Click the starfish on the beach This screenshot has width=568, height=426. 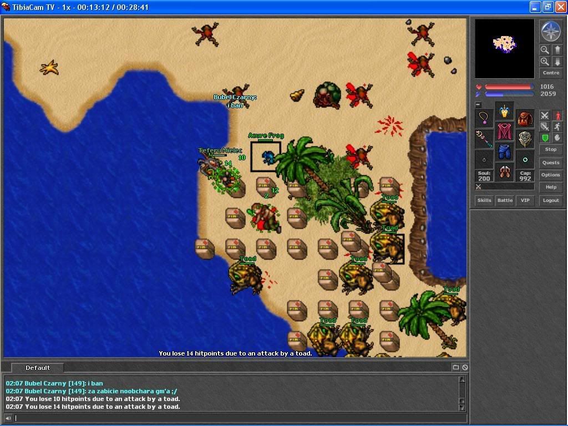(x=49, y=68)
